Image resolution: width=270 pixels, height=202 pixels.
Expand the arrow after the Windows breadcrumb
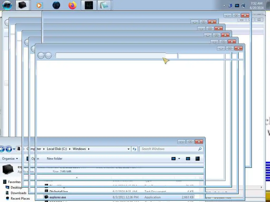point(89,149)
